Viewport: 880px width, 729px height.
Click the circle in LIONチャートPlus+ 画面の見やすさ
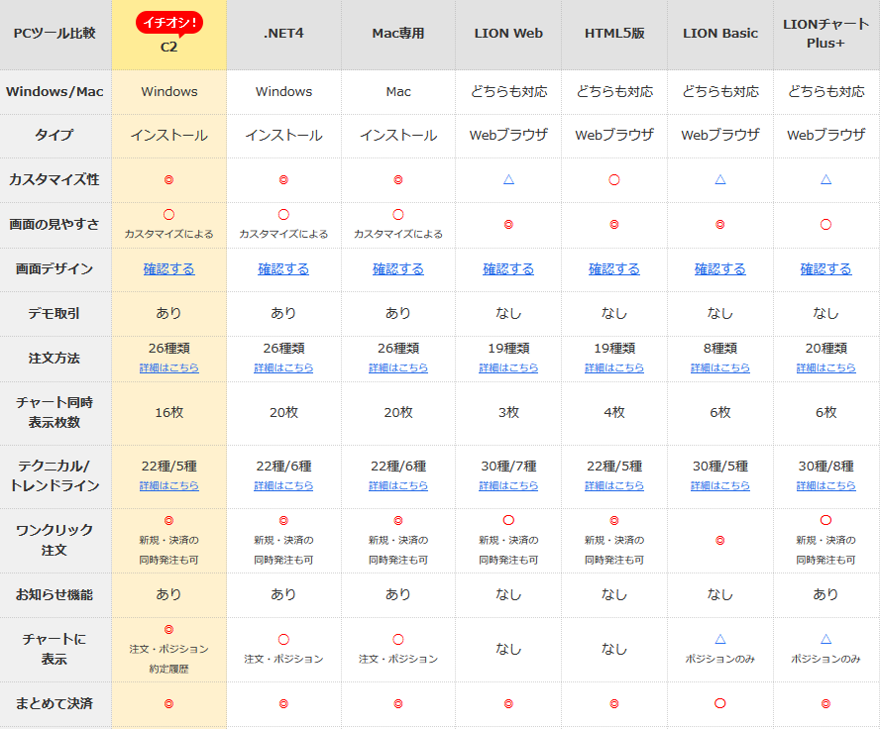click(825, 224)
